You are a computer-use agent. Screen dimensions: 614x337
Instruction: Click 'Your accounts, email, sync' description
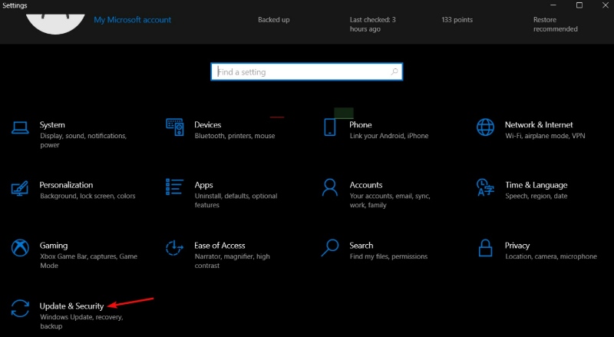[x=390, y=200]
